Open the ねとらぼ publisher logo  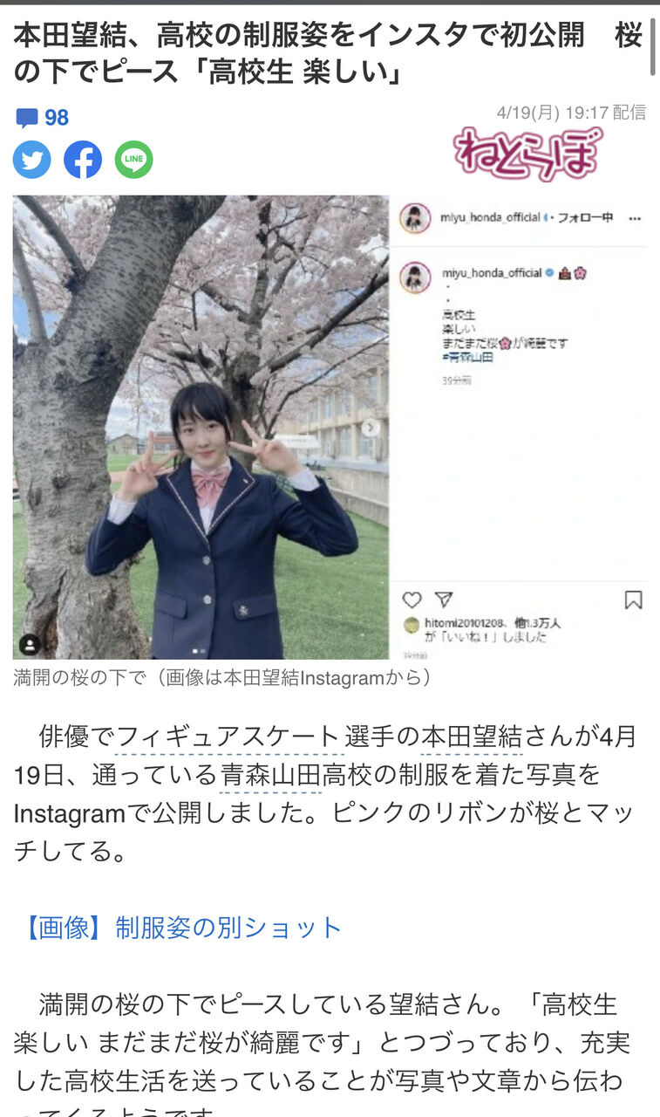527,154
